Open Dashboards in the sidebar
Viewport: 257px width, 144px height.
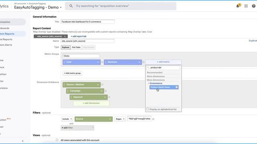(4, 28)
